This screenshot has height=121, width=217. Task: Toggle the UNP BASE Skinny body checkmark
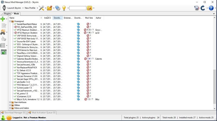[15, 36]
